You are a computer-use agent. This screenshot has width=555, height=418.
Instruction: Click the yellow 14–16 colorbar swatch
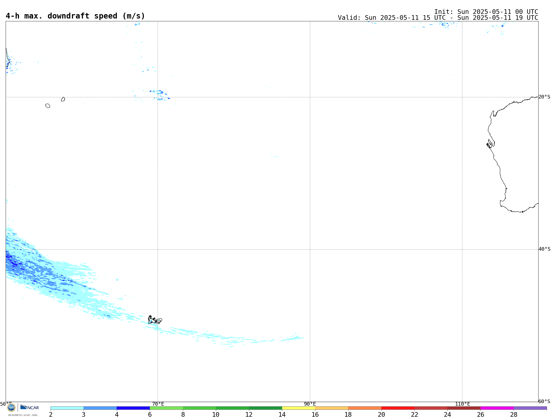click(299, 408)
